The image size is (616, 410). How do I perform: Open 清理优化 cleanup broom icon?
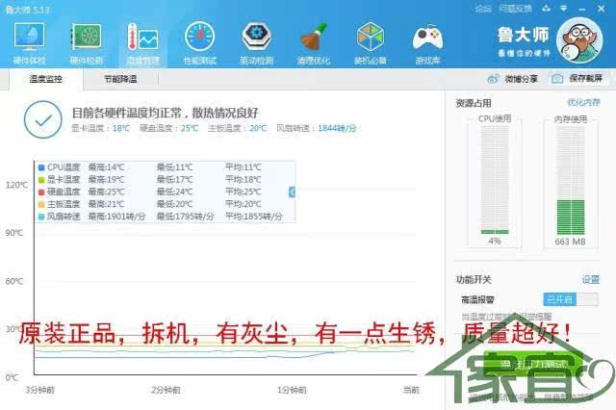point(314,43)
